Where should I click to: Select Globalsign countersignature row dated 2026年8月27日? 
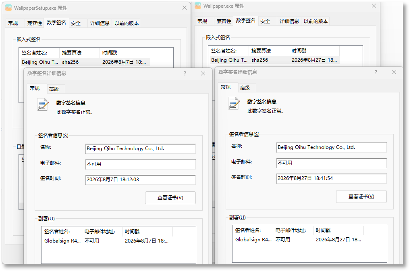299,239
